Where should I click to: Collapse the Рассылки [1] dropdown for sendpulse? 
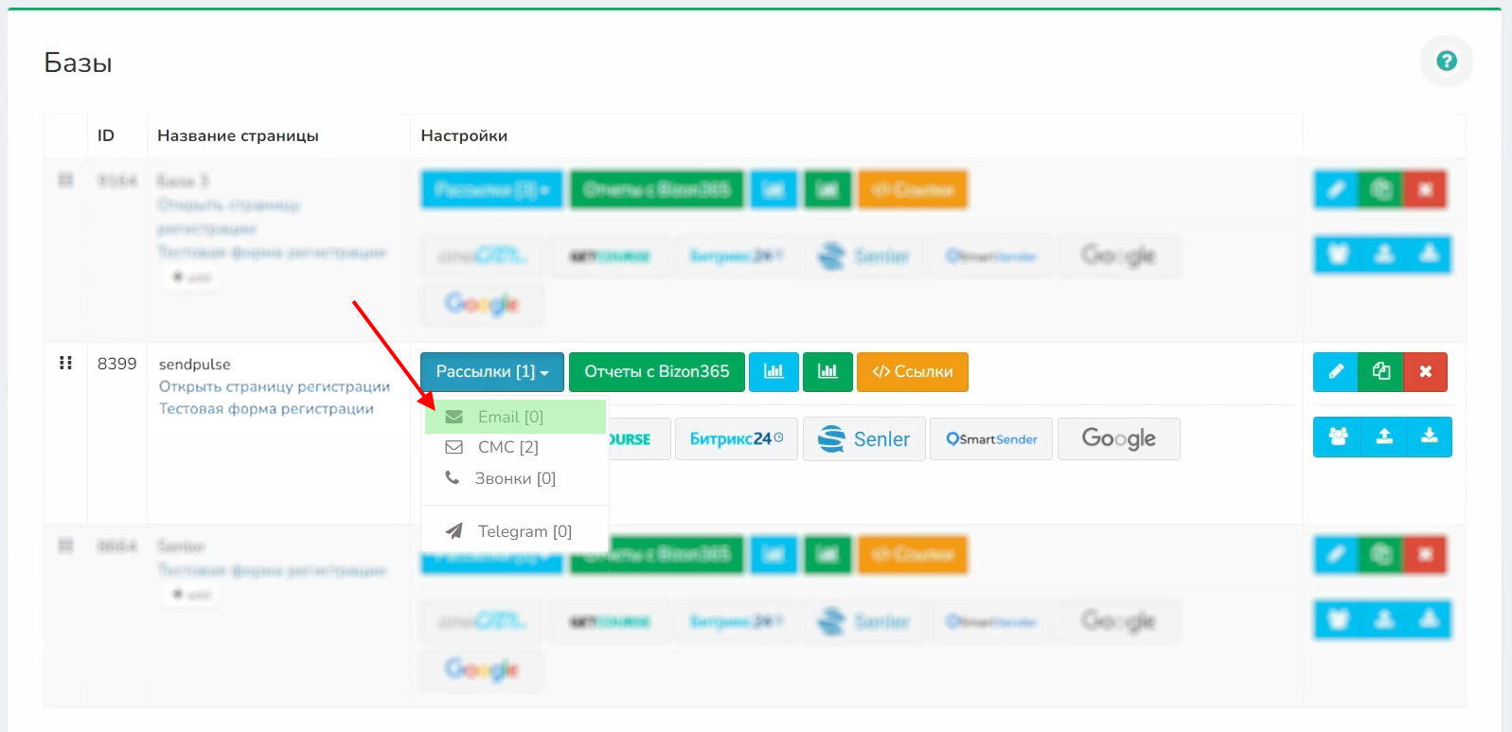coord(491,371)
